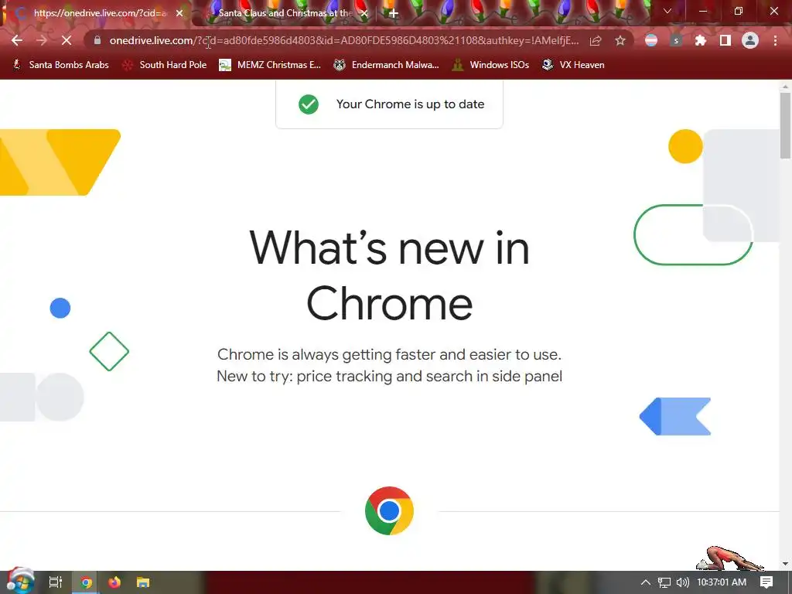View site info via the lock icon
The height and width of the screenshot is (594, 792).
[97, 40]
